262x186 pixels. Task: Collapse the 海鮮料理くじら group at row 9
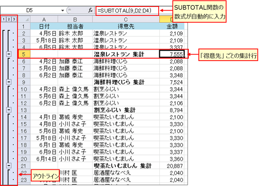[x=9, y=82]
